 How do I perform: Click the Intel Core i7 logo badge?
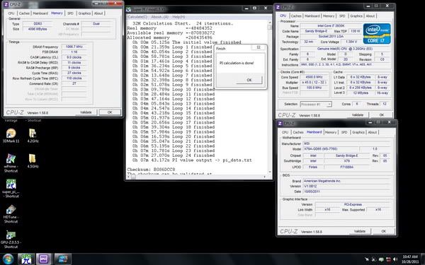pos(377,34)
